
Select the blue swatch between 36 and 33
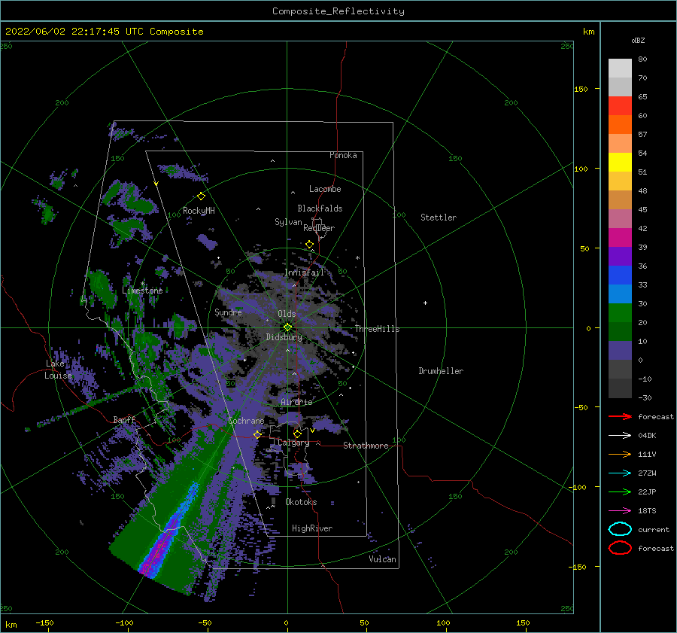620,275
